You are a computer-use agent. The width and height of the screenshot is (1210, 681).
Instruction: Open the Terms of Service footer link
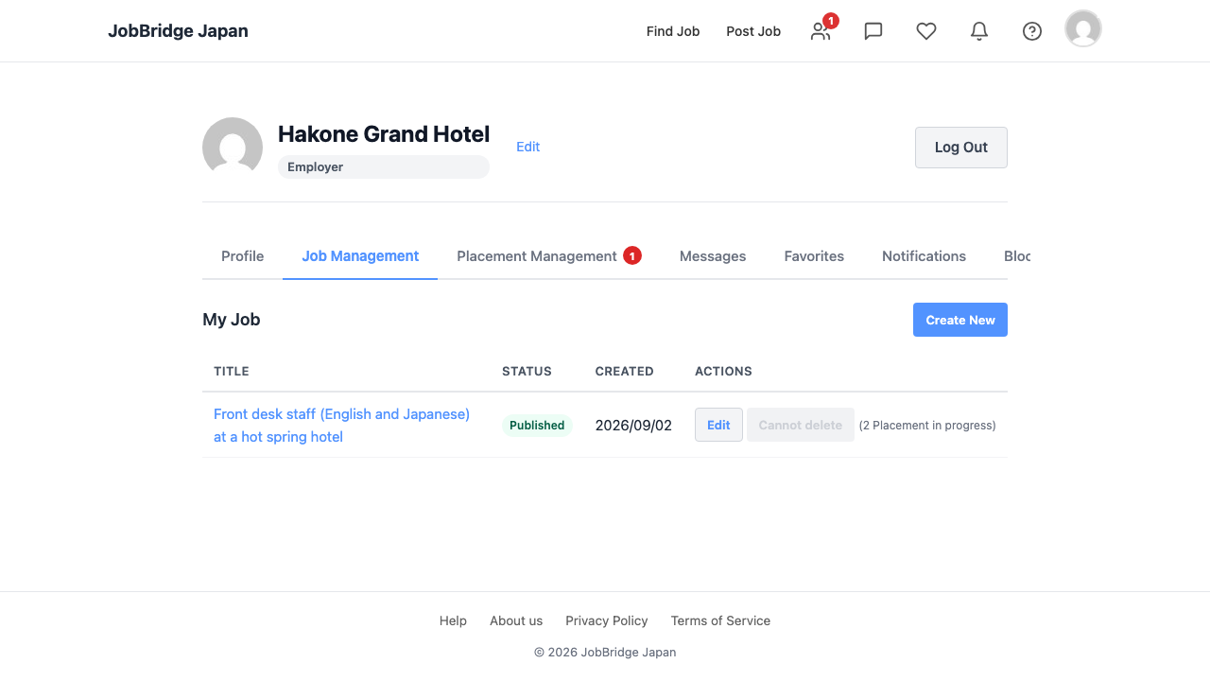coord(720,620)
